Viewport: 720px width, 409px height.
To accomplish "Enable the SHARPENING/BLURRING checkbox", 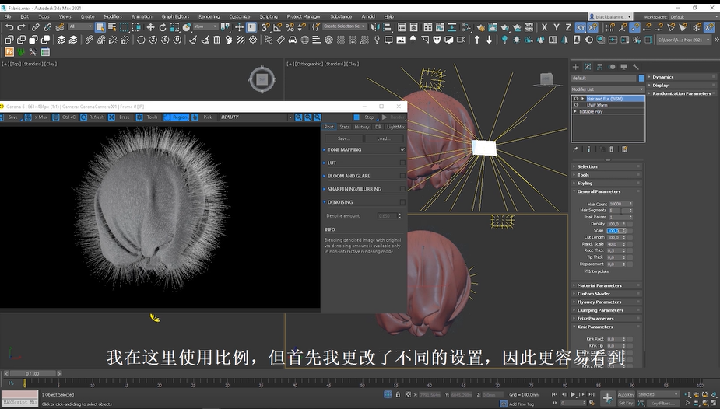I will [x=402, y=189].
